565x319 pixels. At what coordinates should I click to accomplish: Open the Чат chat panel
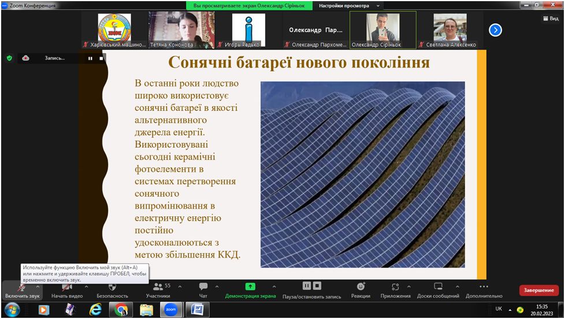[203, 291]
